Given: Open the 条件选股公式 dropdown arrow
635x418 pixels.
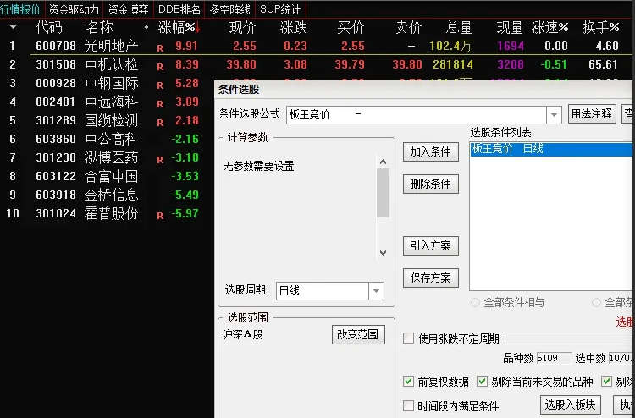Looking at the screenshot, I should (x=554, y=115).
